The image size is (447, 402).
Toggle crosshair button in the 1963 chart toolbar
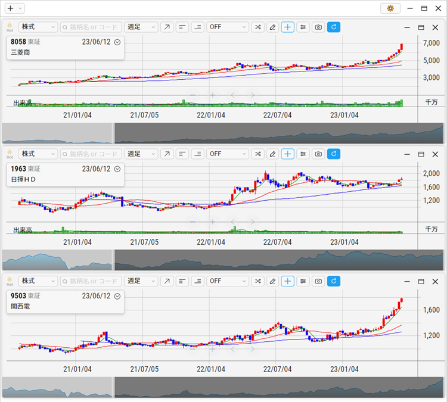288,154
